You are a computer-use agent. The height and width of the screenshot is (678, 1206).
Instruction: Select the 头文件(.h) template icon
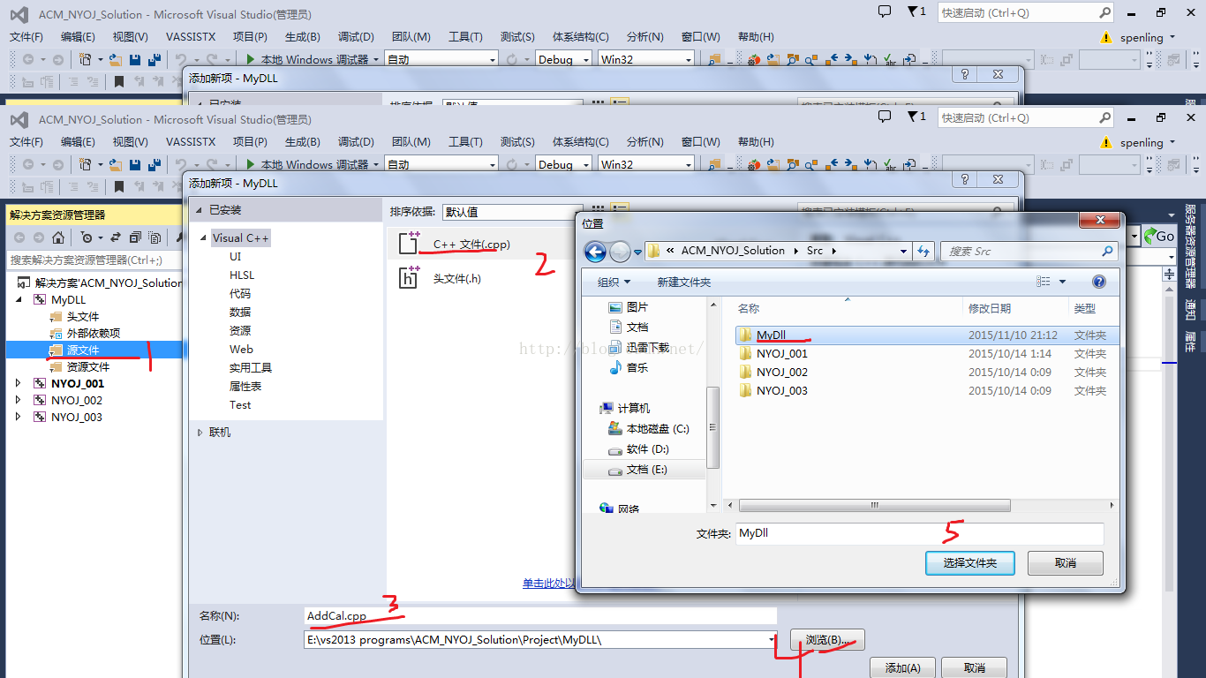(409, 277)
